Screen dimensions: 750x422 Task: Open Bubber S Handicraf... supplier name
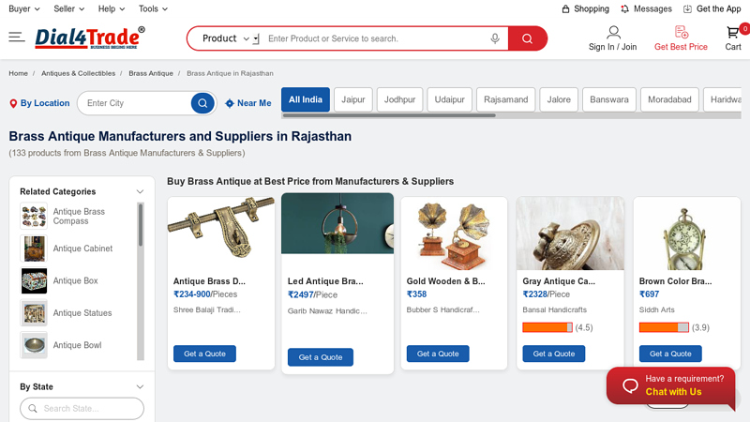(x=442, y=309)
